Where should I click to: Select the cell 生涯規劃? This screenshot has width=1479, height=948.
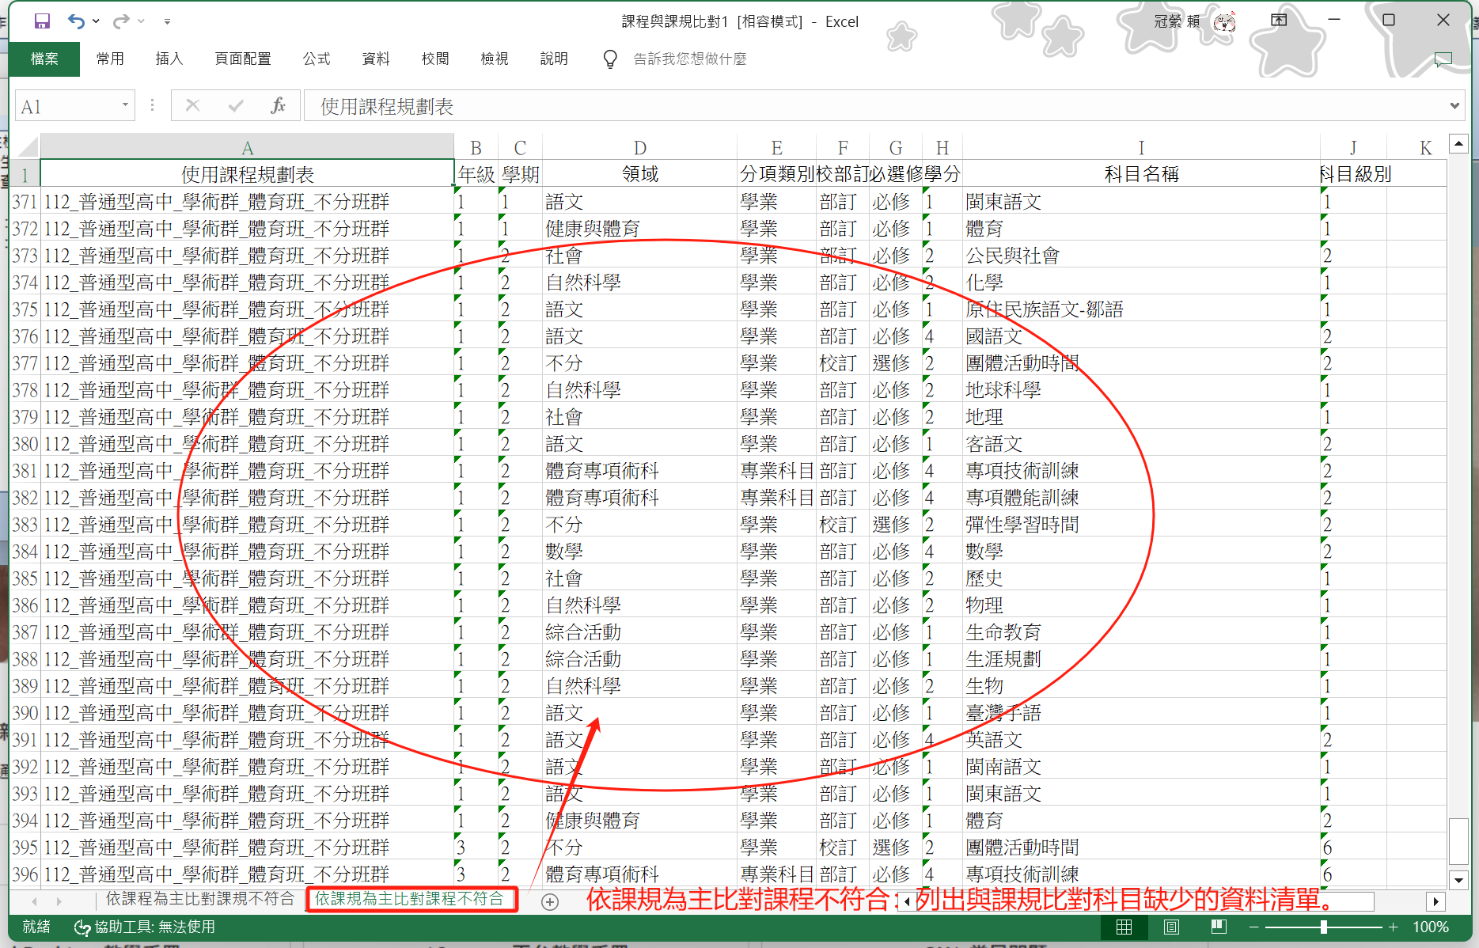(x=1141, y=659)
